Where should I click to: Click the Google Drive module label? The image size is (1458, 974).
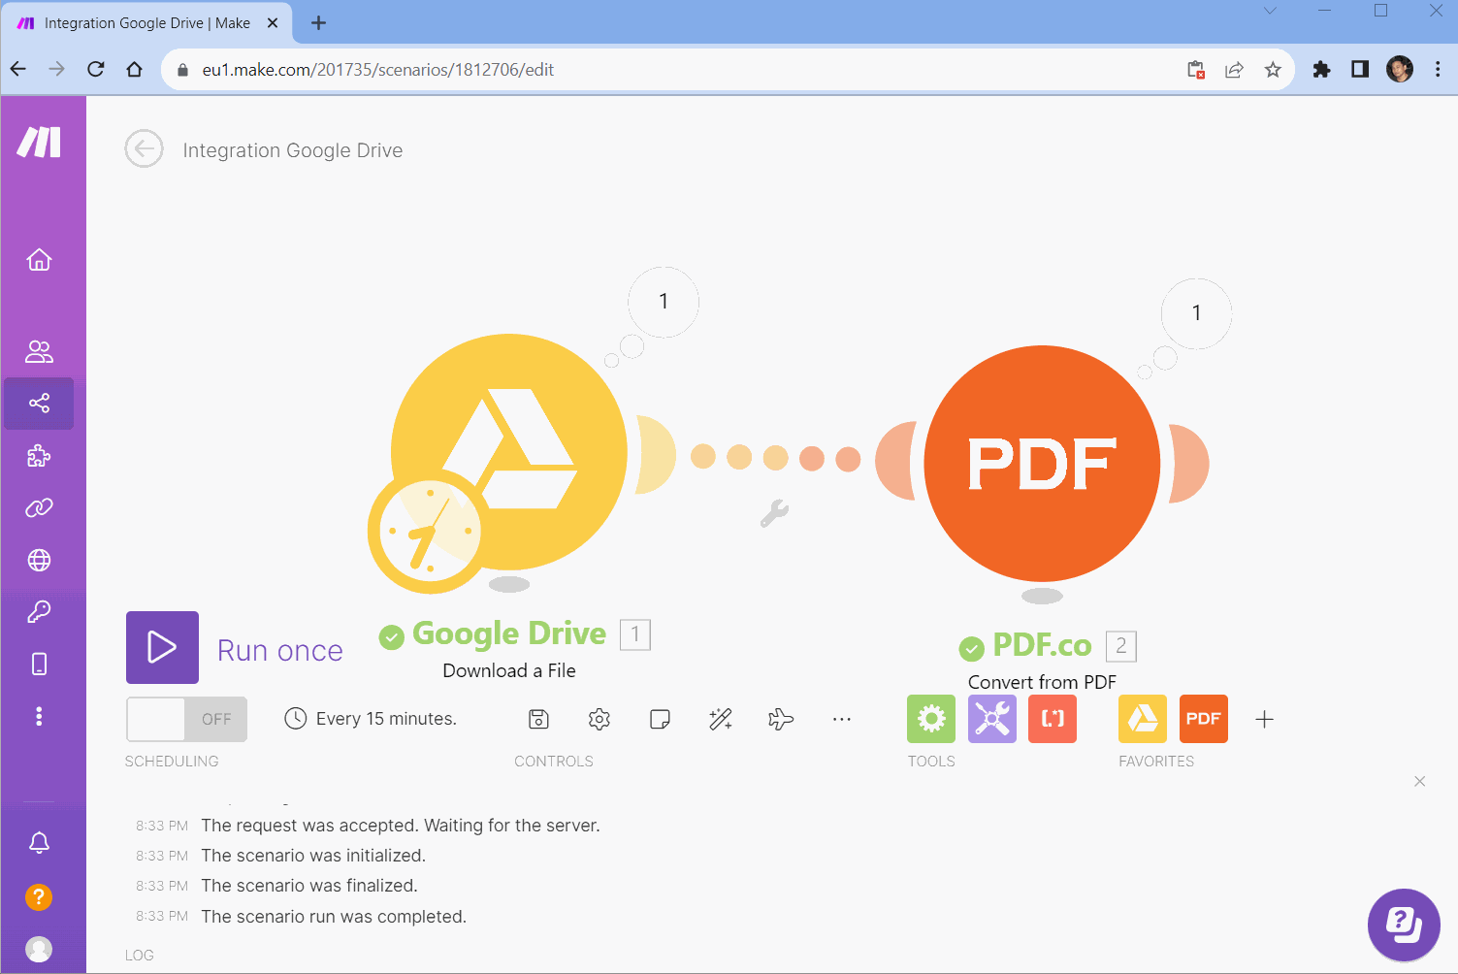pos(509,633)
